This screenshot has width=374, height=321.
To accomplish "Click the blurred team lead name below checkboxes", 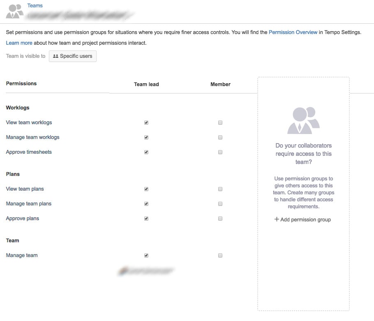I will (x=146, y=271).
